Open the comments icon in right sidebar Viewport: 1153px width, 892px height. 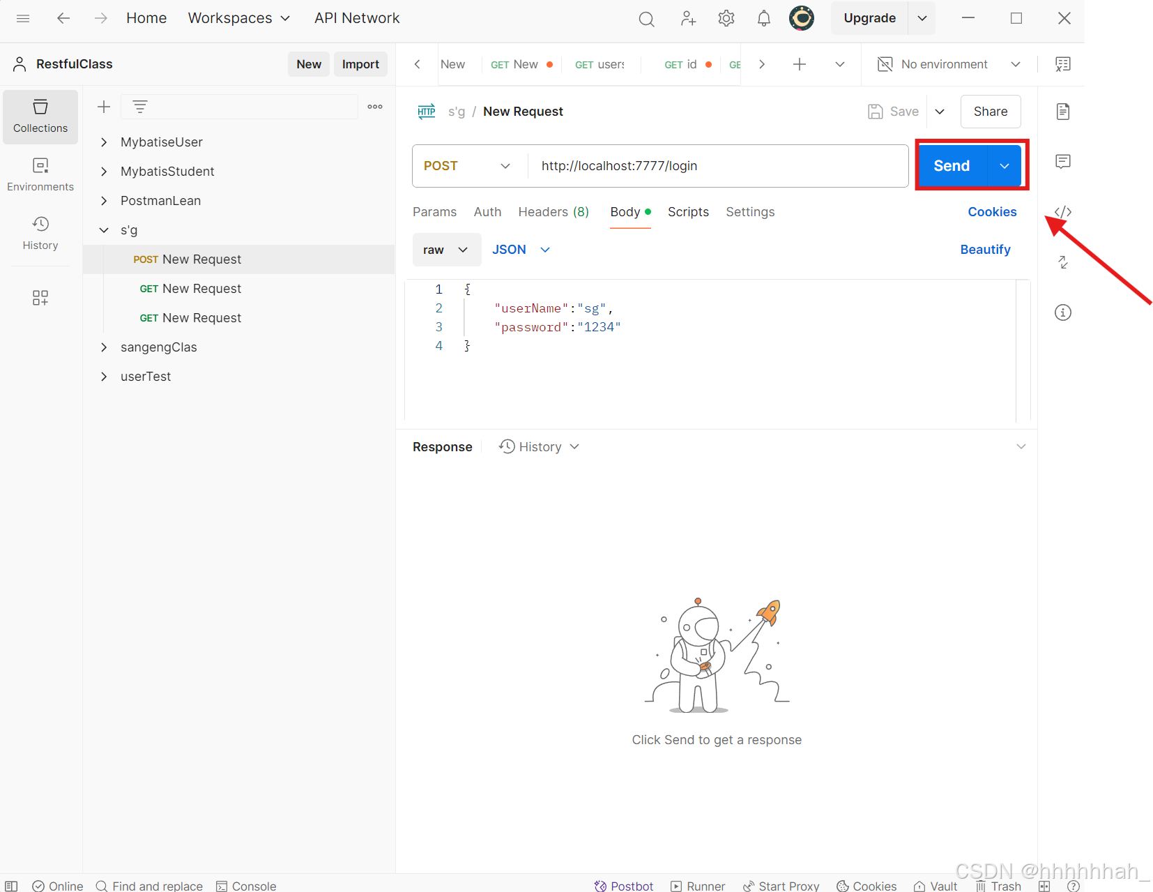[1063, 162]
